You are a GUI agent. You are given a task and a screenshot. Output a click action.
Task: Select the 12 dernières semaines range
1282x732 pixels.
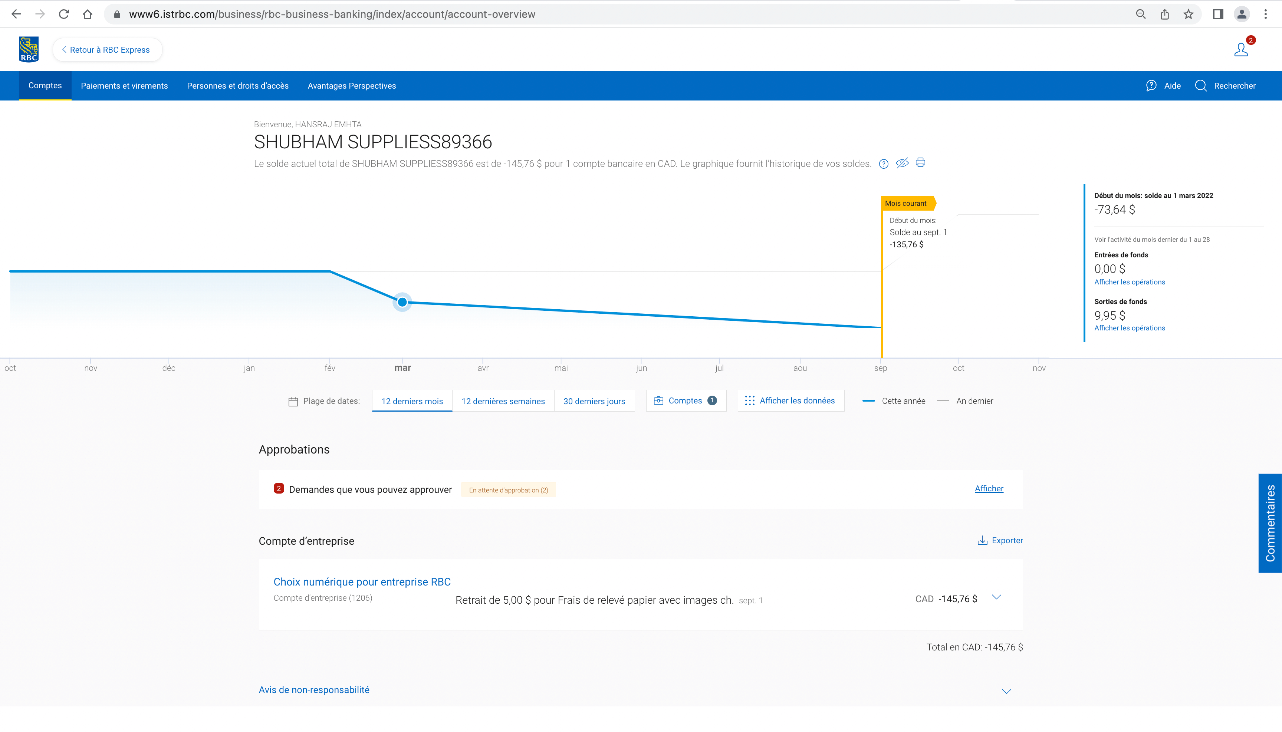(x=503, y=401)
